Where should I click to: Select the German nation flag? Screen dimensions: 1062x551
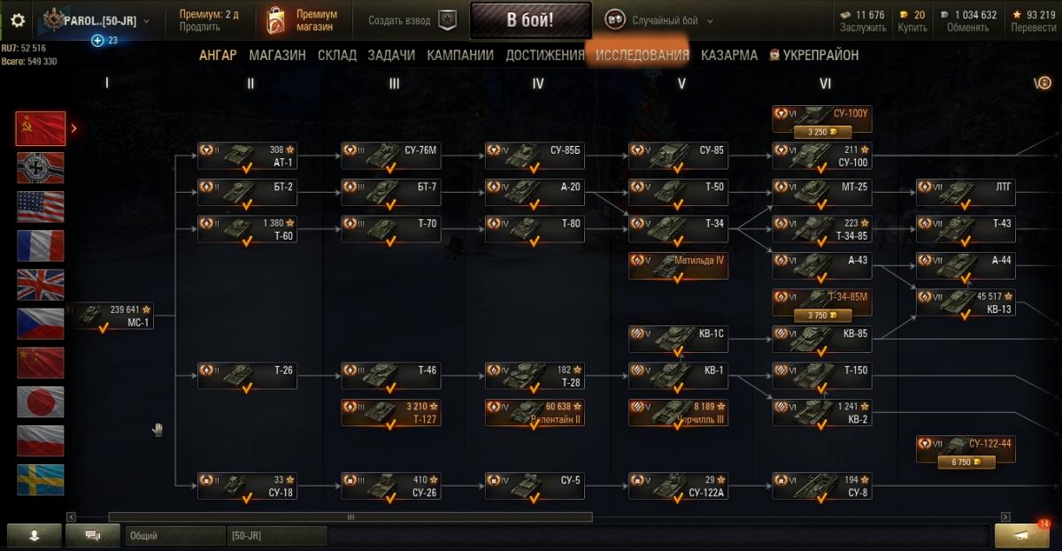coord(41,168)
